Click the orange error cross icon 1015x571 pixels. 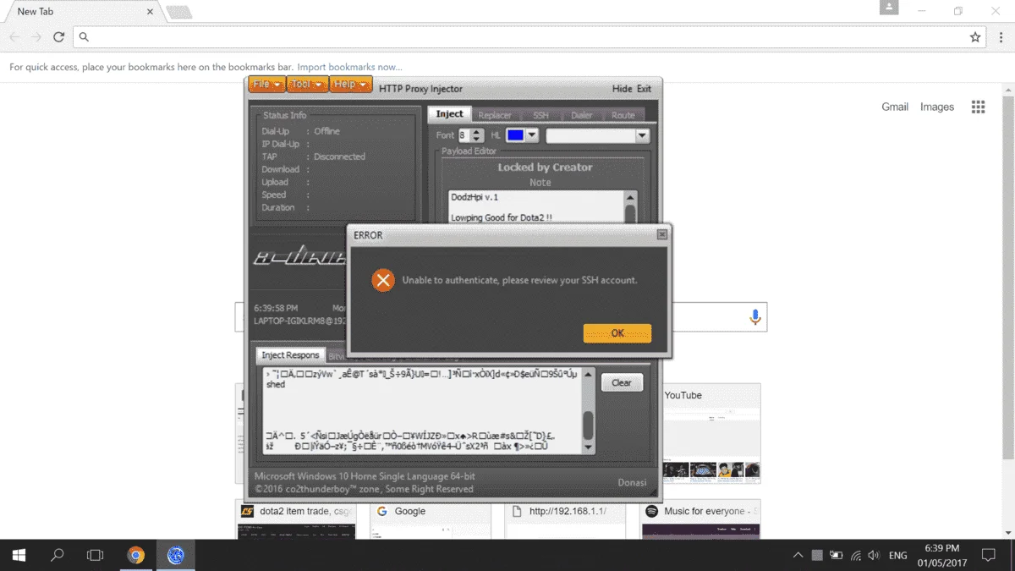(x=383, y=280)
